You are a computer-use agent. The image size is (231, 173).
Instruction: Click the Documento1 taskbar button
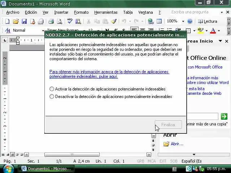click(46, 169)
